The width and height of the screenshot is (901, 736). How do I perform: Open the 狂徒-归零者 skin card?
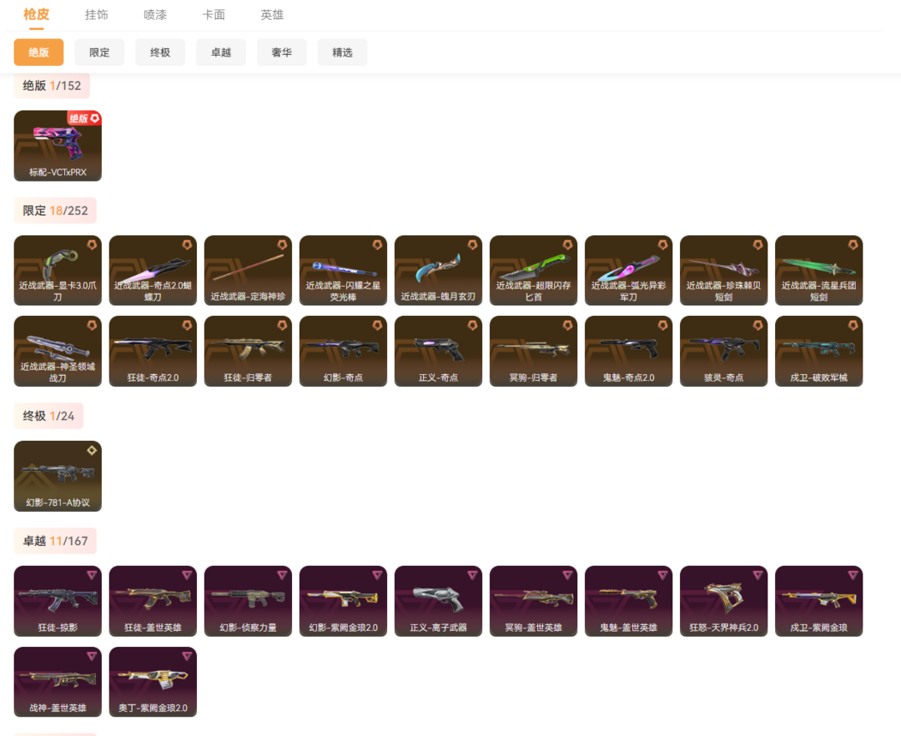(249, 352)
